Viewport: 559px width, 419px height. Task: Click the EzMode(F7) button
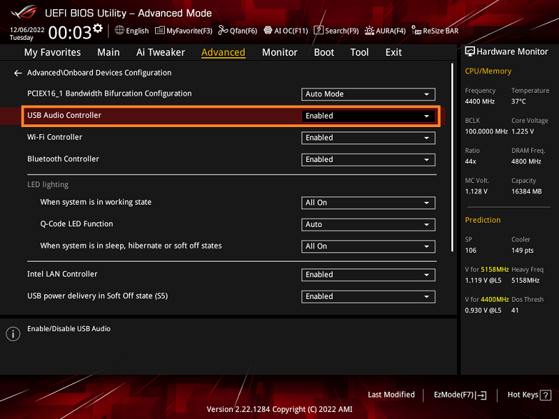pos(460,395)
